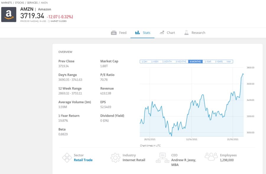The height and width of the screenshot is (174, 266).
Task: Select the 1 WEEK chart range
Action: (155, 62)
